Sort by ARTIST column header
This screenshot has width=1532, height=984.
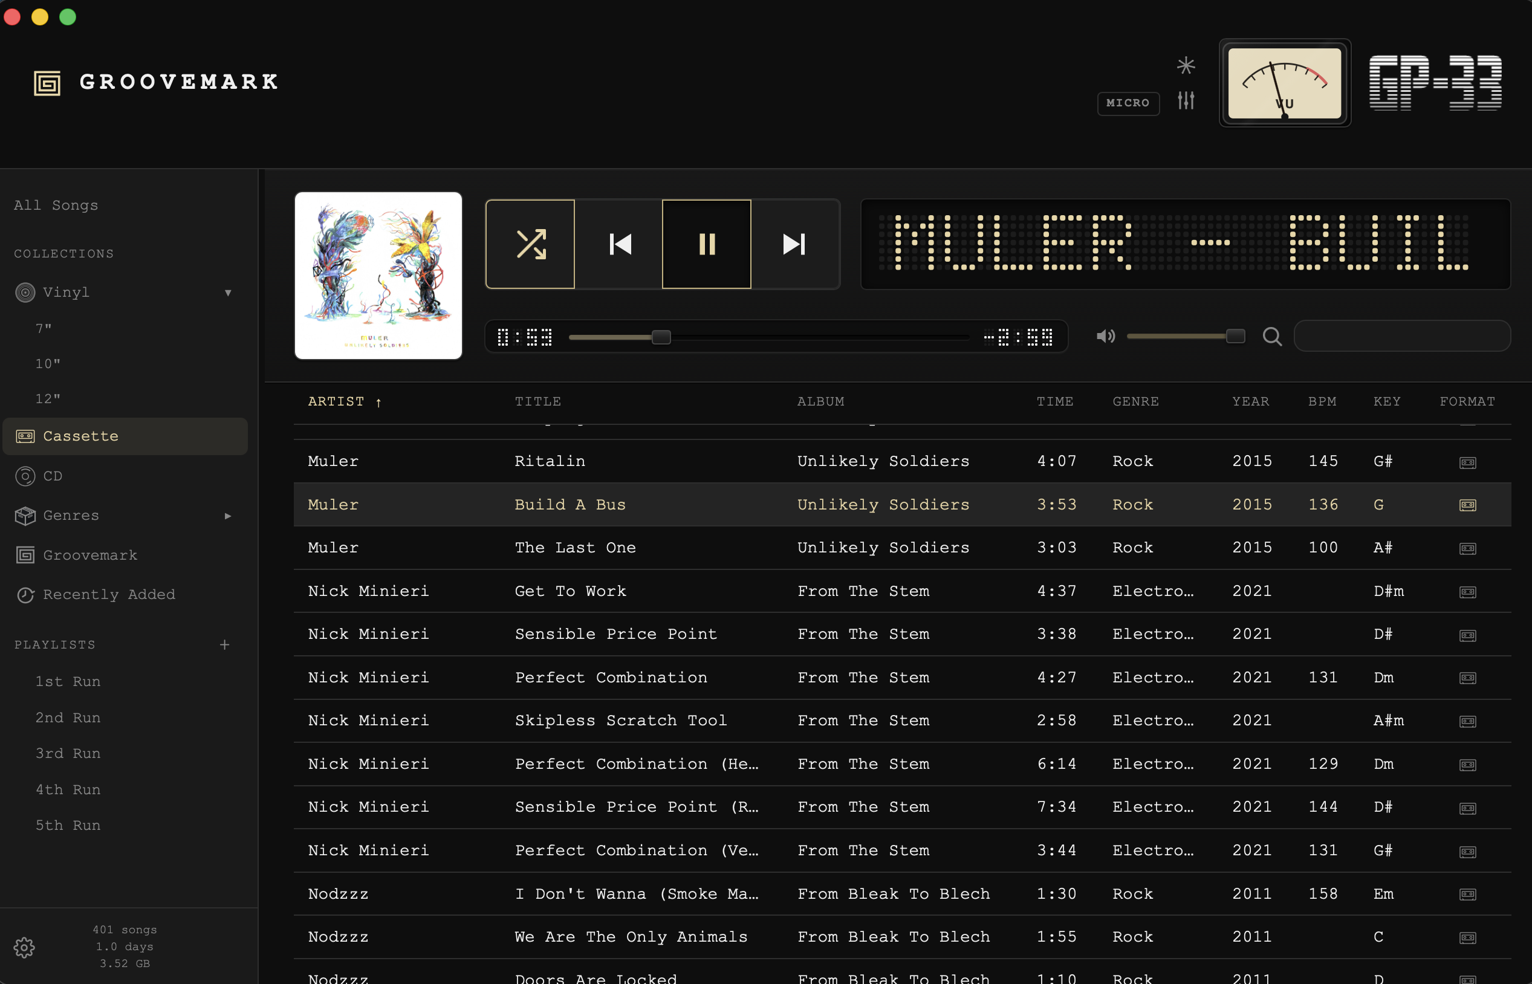click(345, 402)
